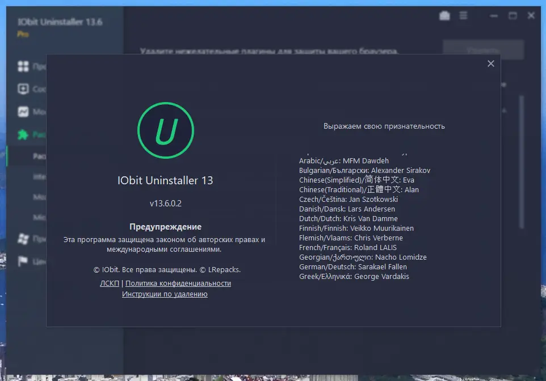This screenshot has height=381, width=546.
Task: Click credit line Flemish: Chris Verberne
Action: click(x=351, y=238)
